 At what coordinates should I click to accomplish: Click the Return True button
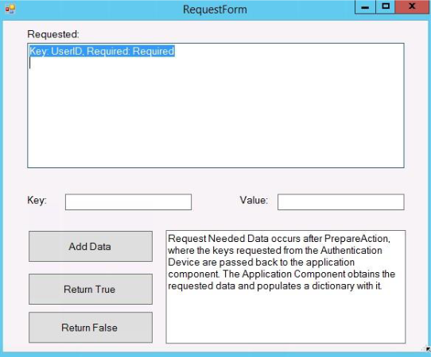91,289
